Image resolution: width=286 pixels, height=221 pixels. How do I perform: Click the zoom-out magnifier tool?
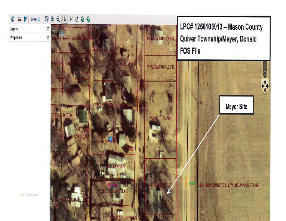tap(58, 19)
